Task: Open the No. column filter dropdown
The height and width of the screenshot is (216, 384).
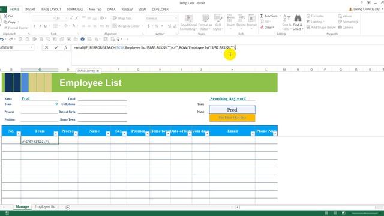Action: click(19, 133)
